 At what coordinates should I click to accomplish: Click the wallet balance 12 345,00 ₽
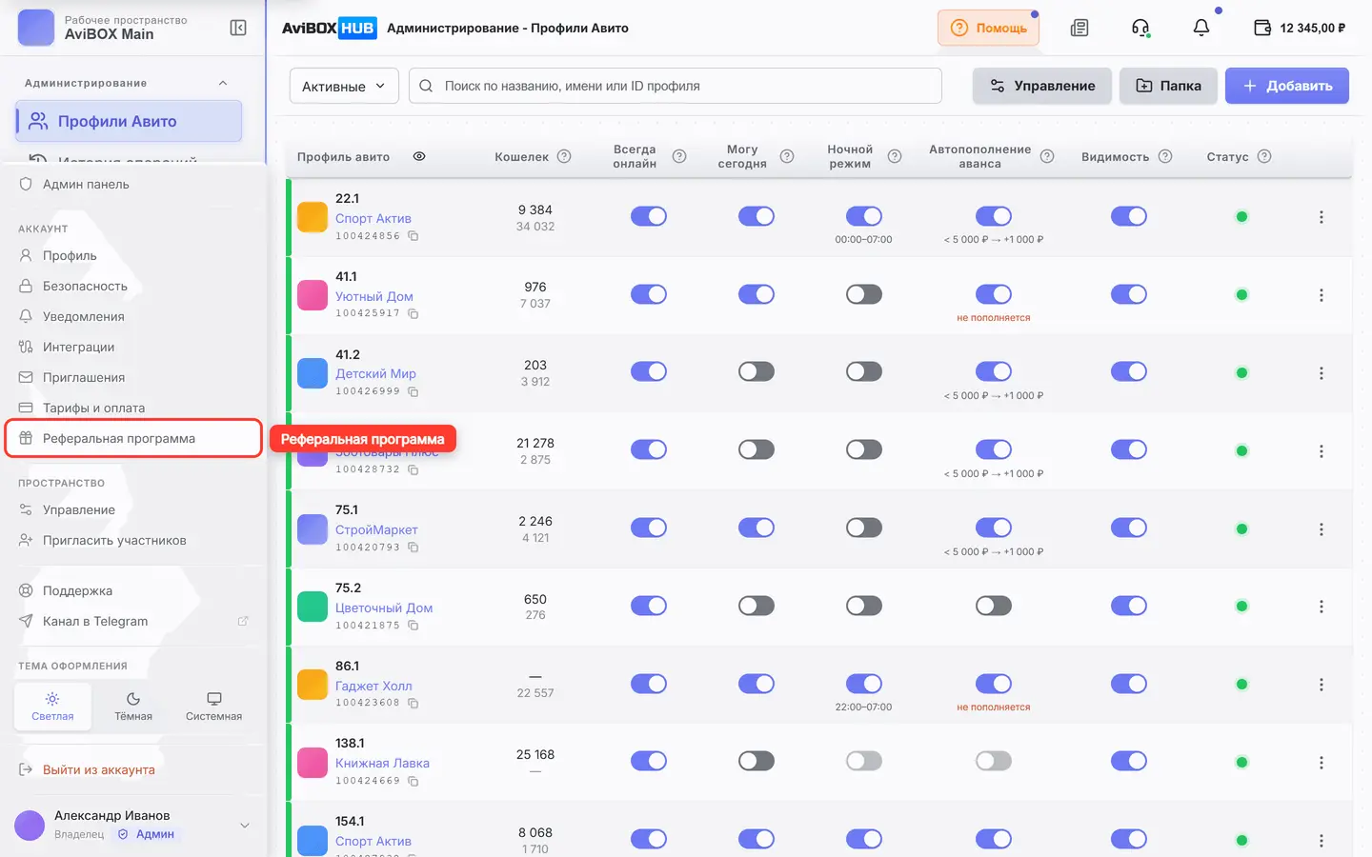[x=1300, y=28]
